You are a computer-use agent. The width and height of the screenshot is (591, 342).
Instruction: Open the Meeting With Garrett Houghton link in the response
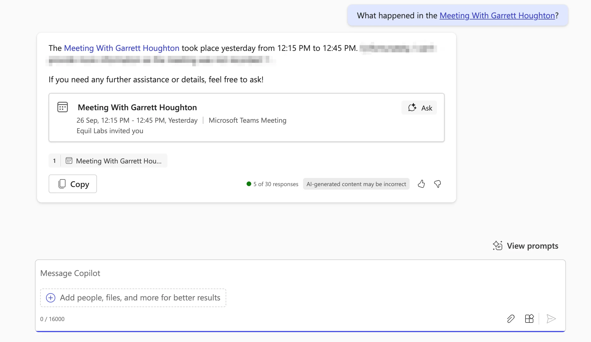click(x=122, y=48)
